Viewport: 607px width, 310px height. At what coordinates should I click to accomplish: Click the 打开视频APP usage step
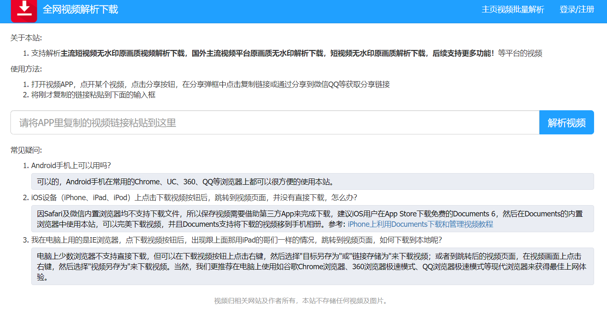[211, 84]
